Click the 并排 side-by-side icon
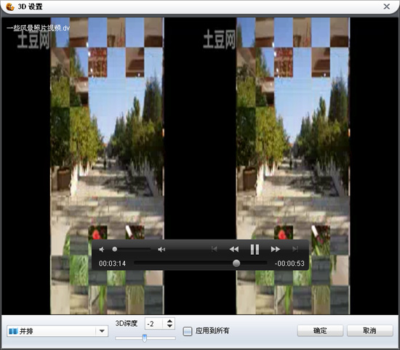The height and width of the screenshot is (350, 400). [x=13, y=331]
